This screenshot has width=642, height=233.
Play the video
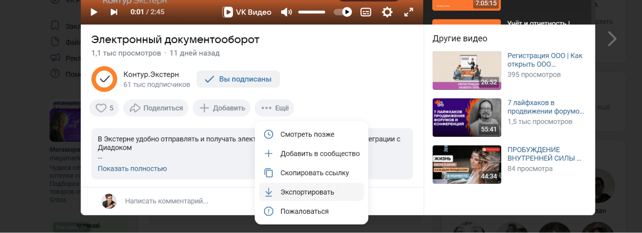[x=94, y=12]
